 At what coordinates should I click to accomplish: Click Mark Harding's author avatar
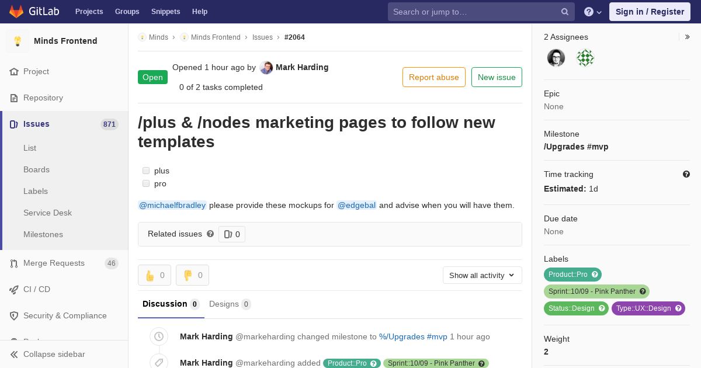tap(266, 68)
